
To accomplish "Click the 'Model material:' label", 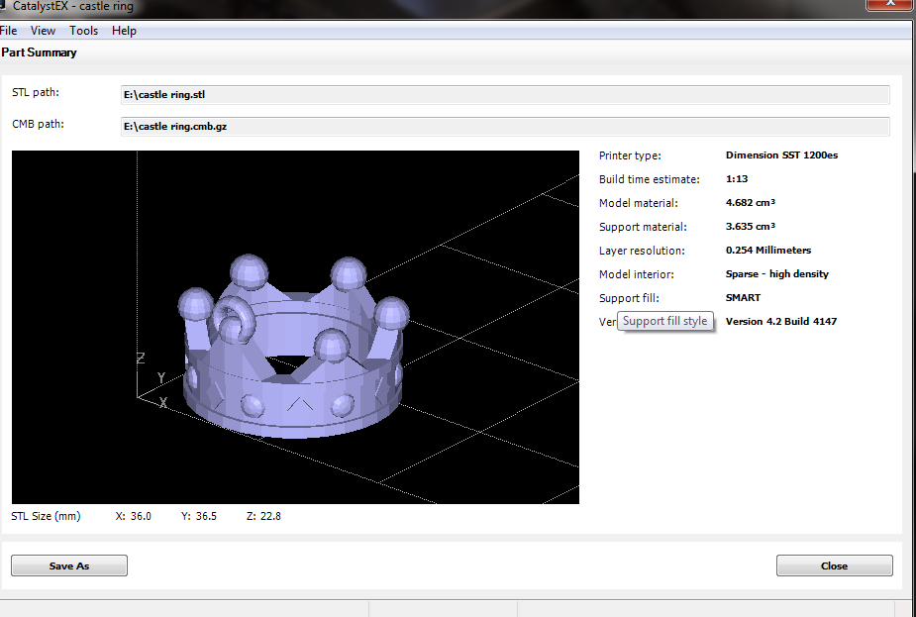I will [x=639, y=203].
